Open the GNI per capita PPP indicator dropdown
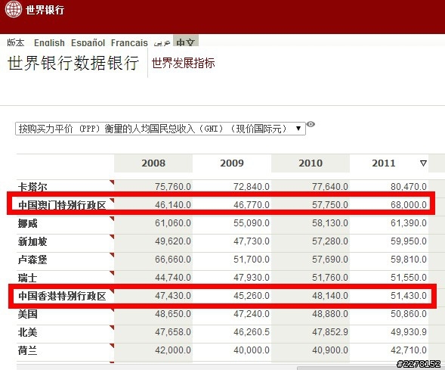 tap(160, 129)
